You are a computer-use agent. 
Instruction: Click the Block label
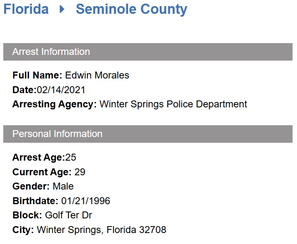[x=27, y=215]
